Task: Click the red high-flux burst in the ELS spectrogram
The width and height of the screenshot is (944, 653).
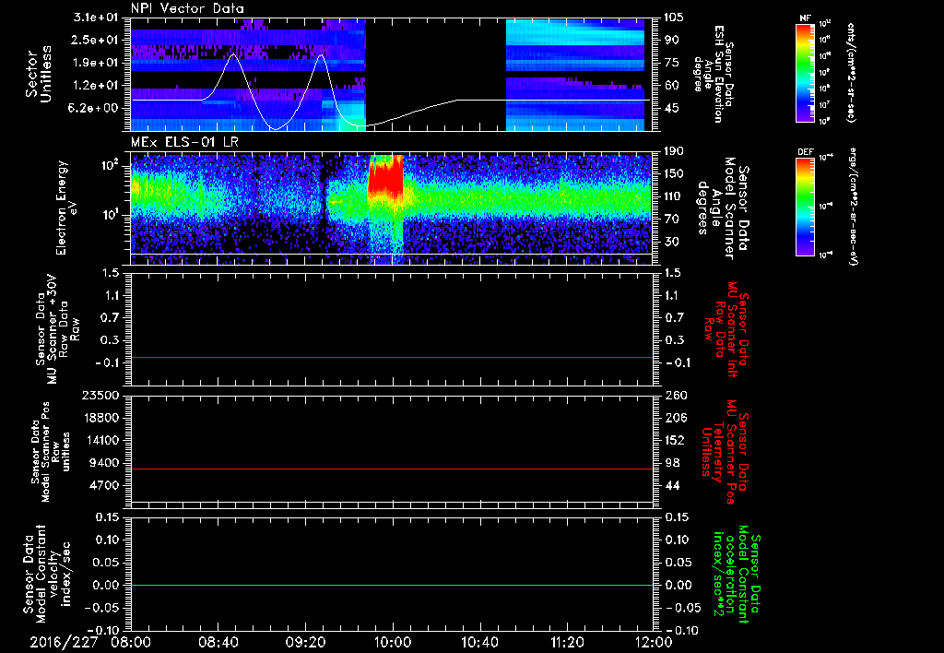Action: (385, 178)
